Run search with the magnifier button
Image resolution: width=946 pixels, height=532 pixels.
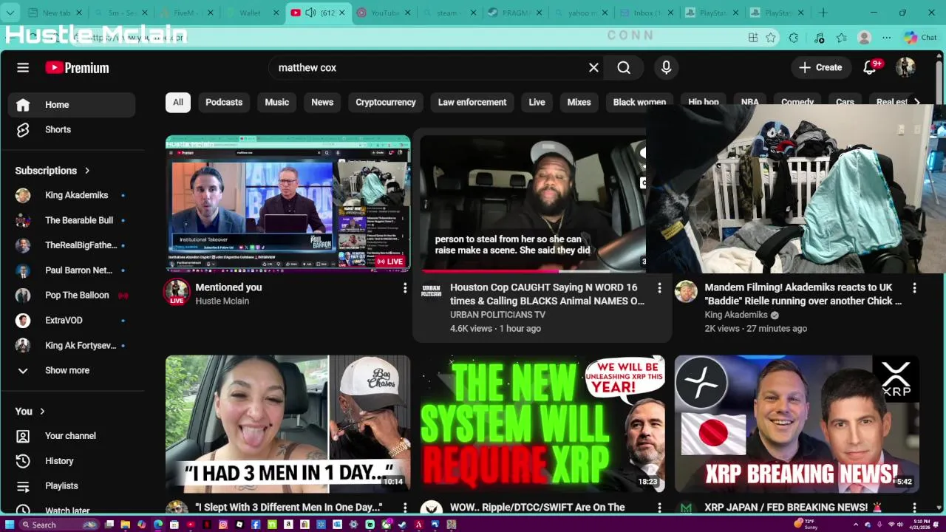click(x=624, y=67)
